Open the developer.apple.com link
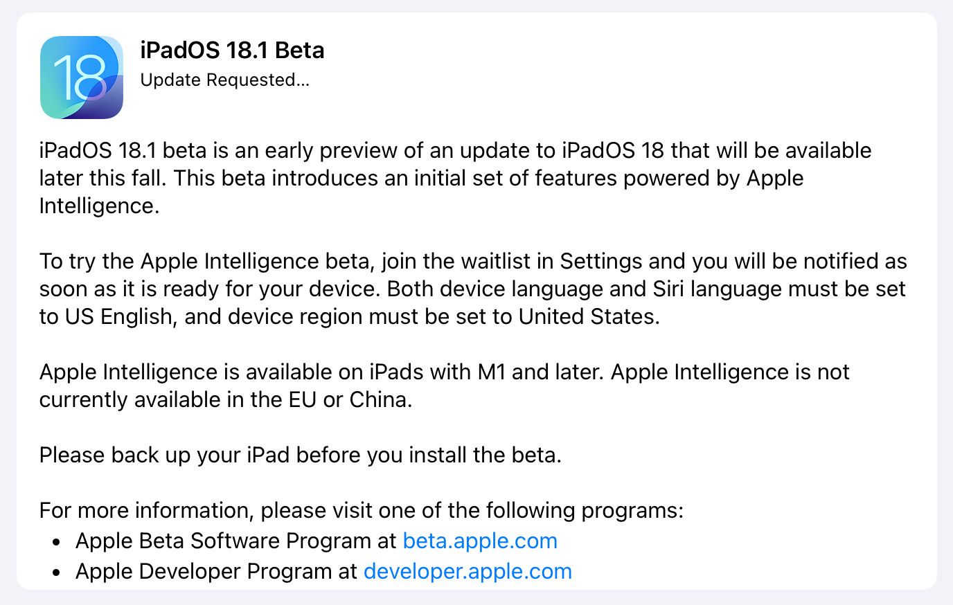Image resolution: width=953 pixels, height=605 pixels. [x=467, y=571]
